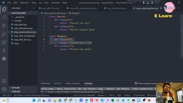Toggle secondary side bar layout button
The image size is (183, 103).
[x=152, y=3]
